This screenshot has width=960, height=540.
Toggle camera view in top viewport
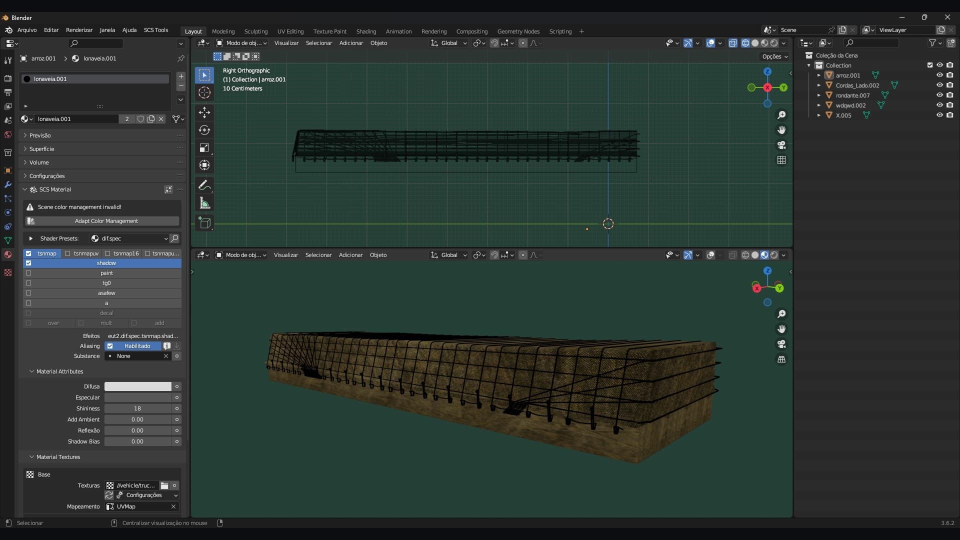click(x=781, y=145)
